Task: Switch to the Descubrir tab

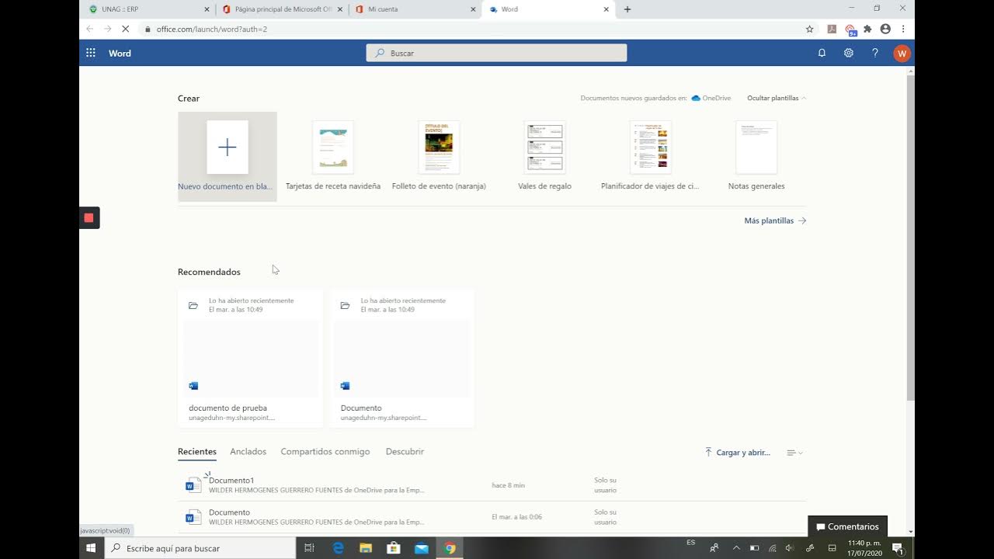Action: click(x=405, y=451)
